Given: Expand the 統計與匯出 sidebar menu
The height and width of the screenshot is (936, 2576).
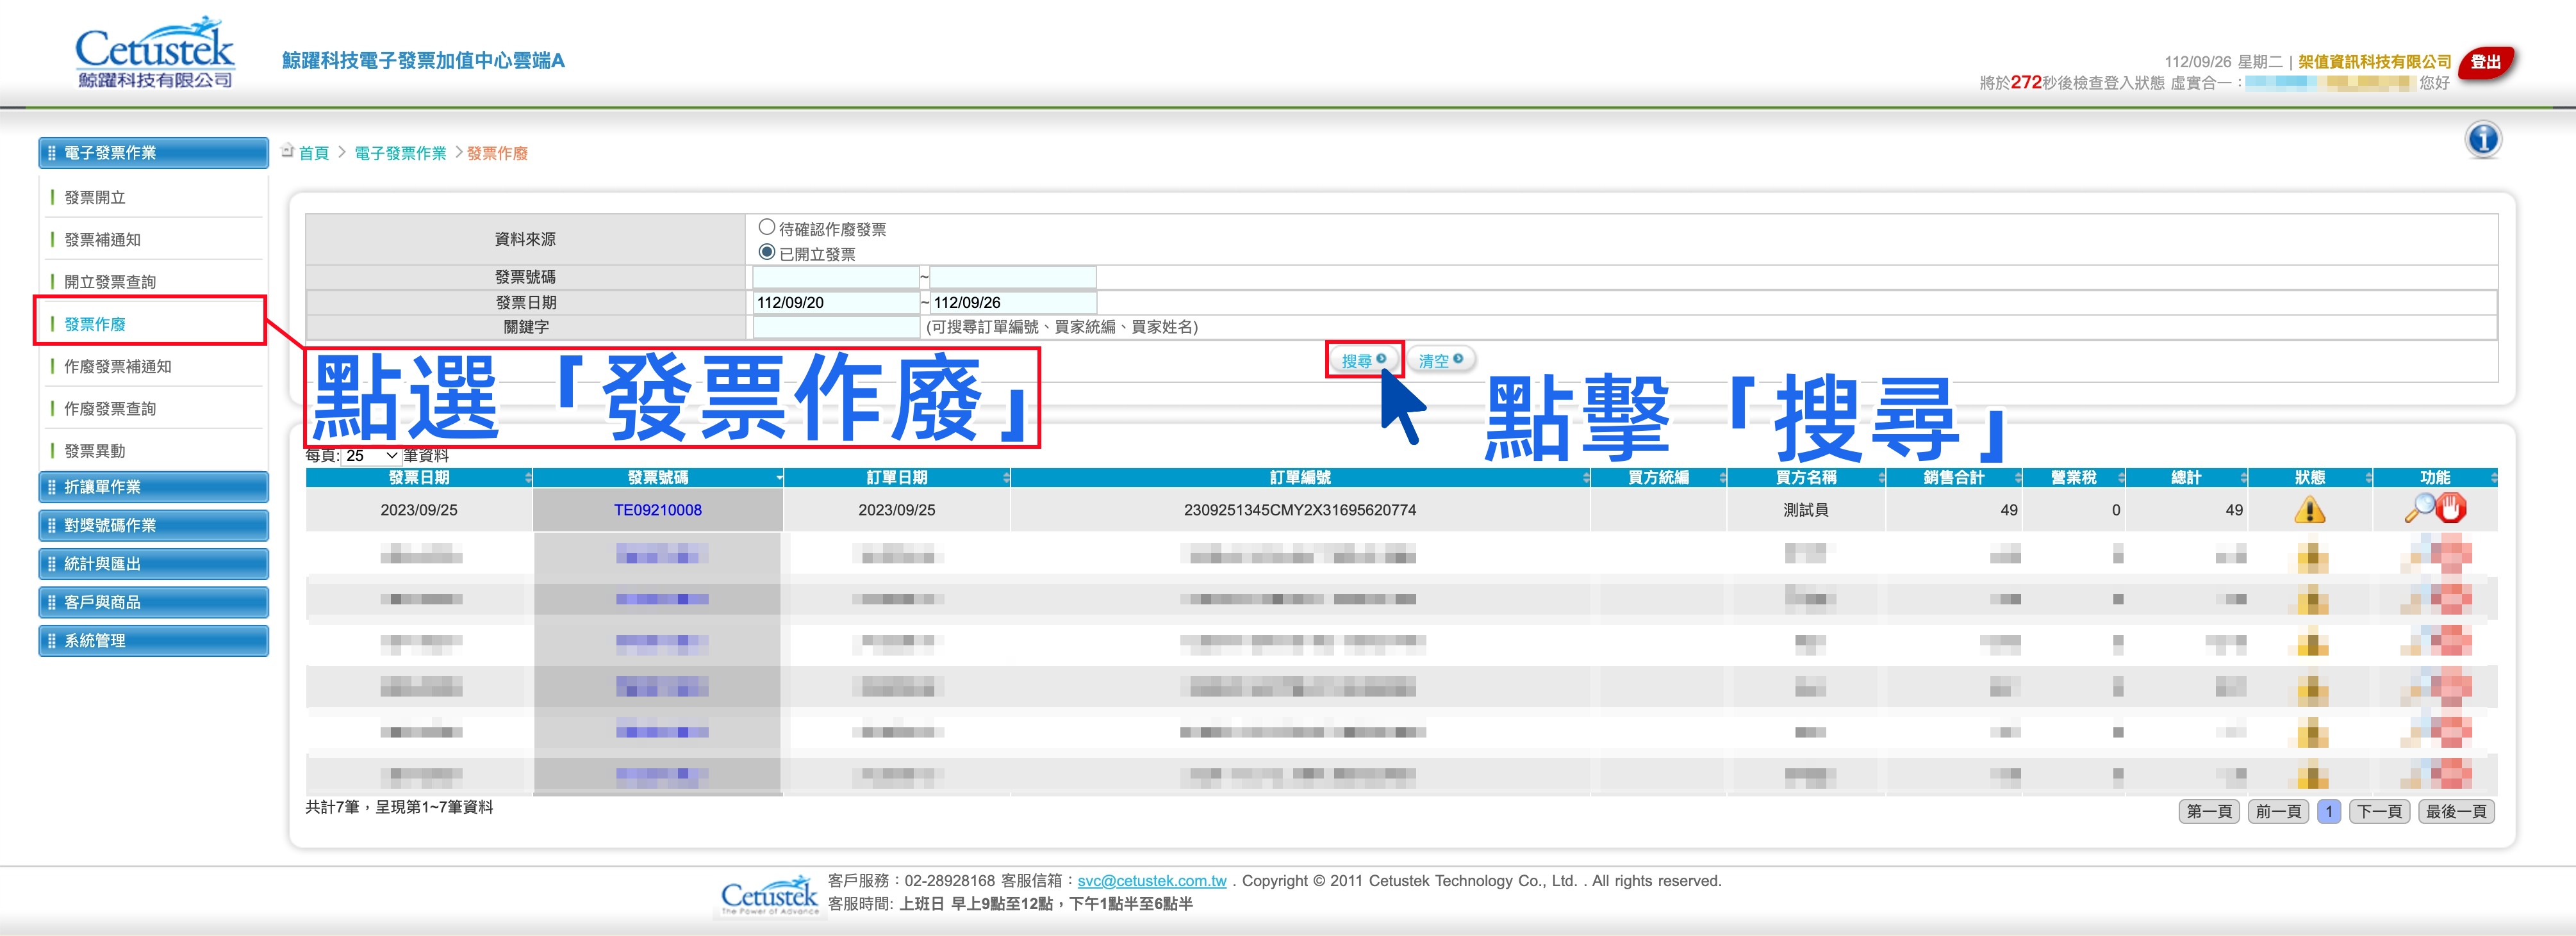Looking at the screenshot, I should point(154,563).
